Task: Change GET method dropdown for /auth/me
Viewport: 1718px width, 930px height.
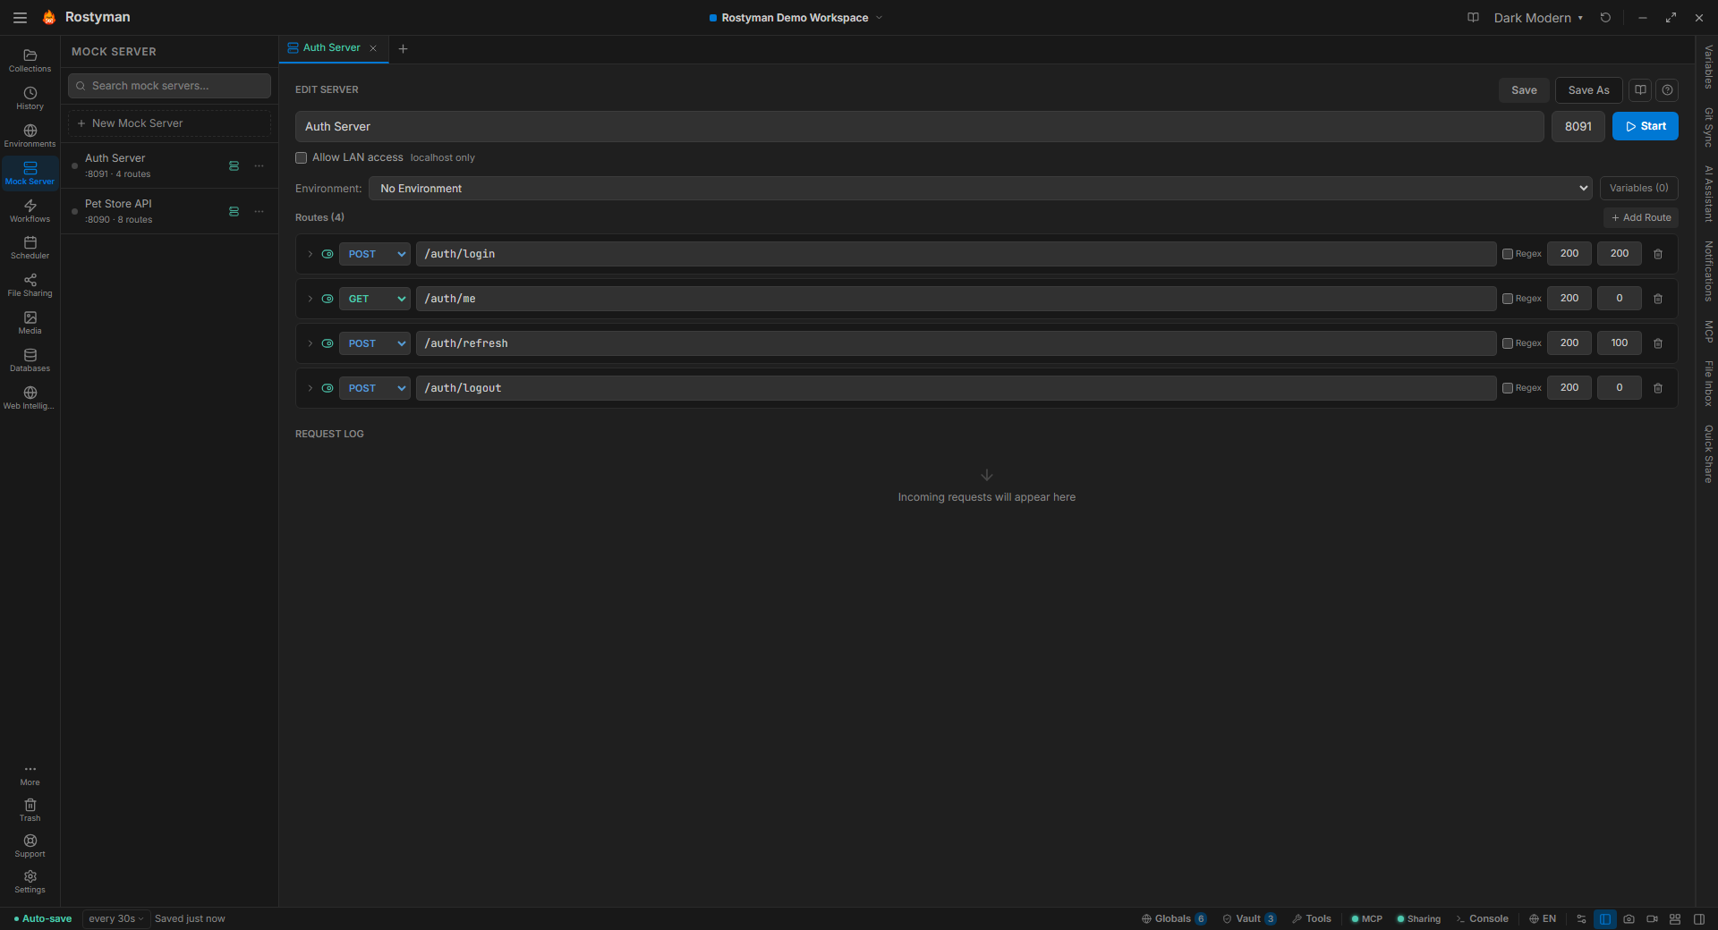Action: click(375, 299)
